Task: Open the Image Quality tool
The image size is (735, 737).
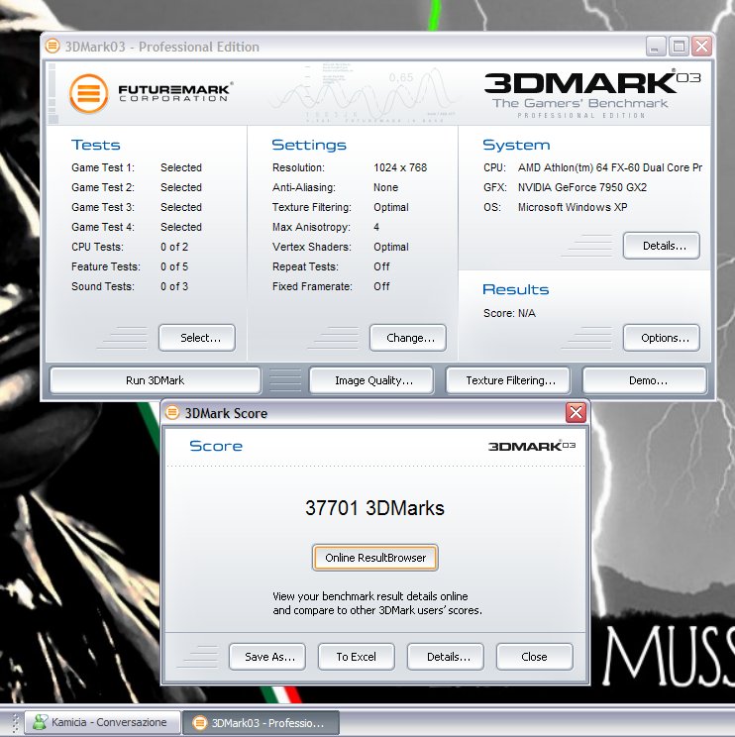Action: pos(373,380)
